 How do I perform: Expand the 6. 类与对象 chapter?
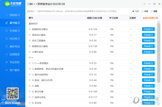click(x=30, y=91)
